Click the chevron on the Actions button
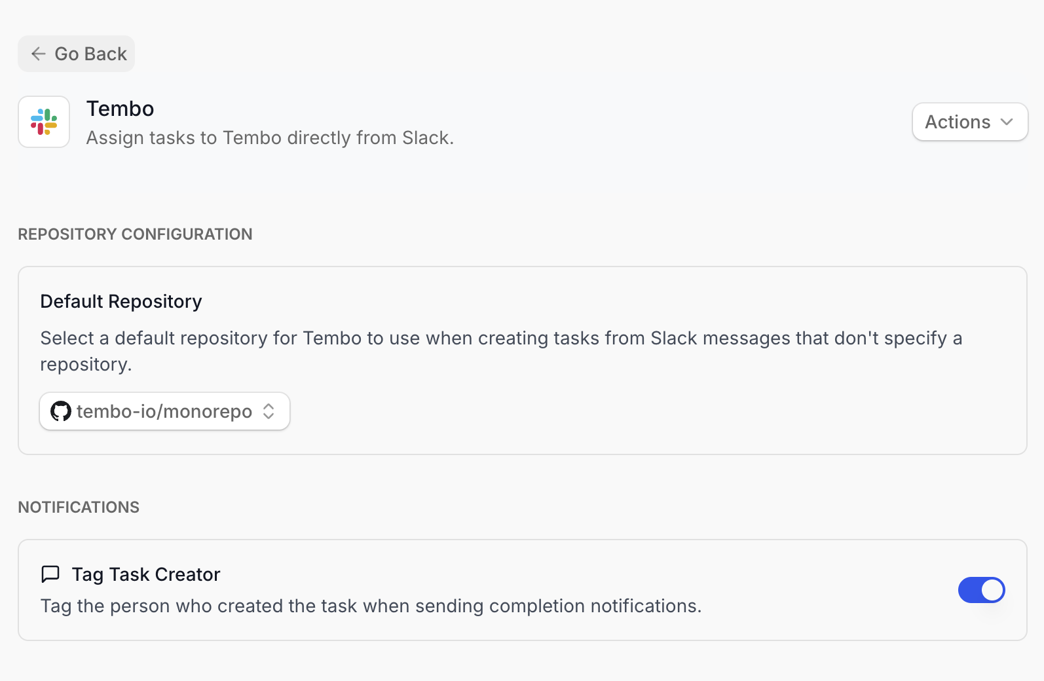The image size is (1044, 681). pyautogui.click(x=1007, y=122)
